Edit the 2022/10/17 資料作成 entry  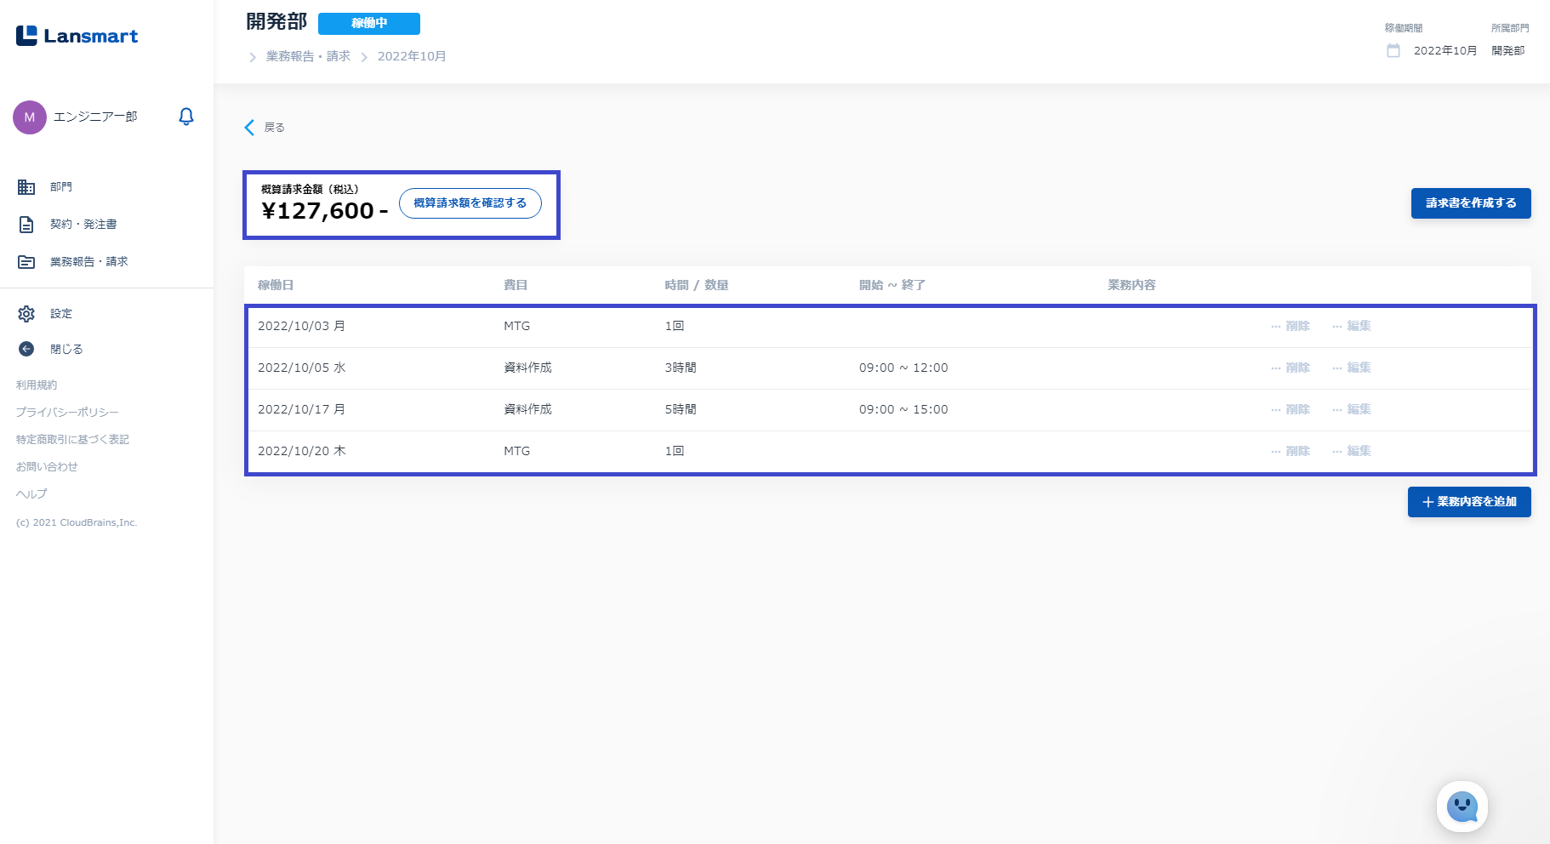[1352, 409]
